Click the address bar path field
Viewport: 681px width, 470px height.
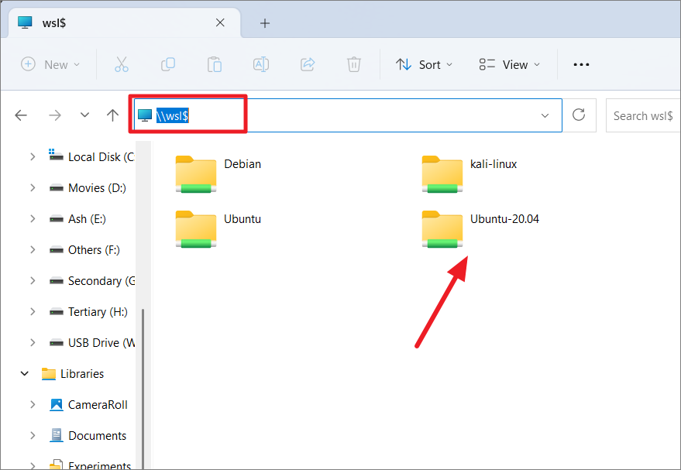point(347,115)
